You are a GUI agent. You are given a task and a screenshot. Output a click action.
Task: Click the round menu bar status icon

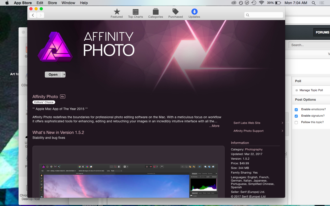click(241, 3)
